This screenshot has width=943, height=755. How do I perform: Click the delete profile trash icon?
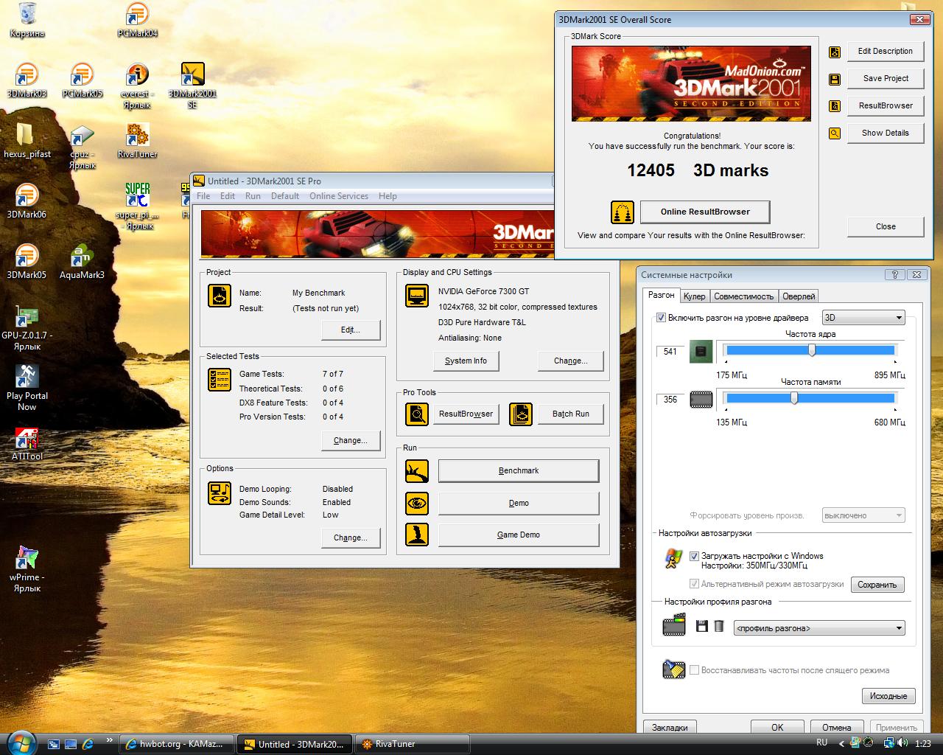coord(719,627)
